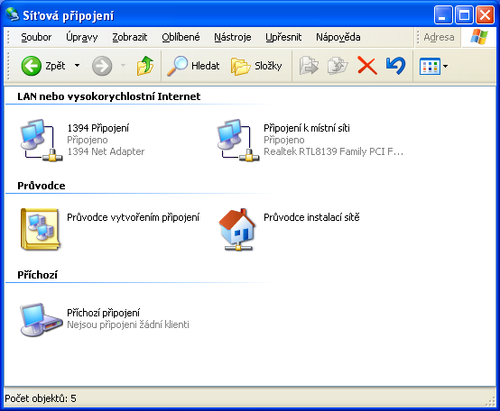
Task: Minimize the Síťová připojení window
Action: click(443, 15)
